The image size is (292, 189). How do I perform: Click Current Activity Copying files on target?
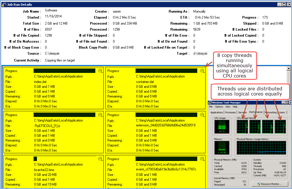click(60, 60)
